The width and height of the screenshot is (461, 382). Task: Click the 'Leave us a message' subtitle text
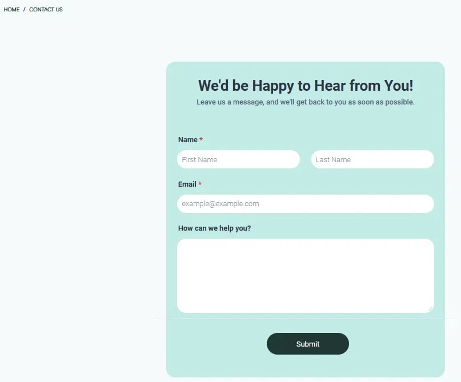pos(306,102)
